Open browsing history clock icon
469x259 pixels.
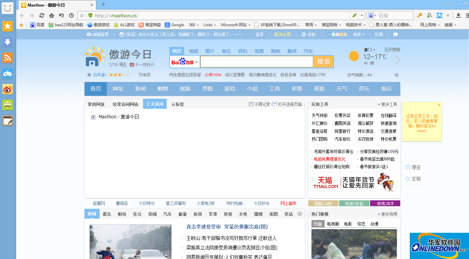pyautogui.click(x=71, y=15)
